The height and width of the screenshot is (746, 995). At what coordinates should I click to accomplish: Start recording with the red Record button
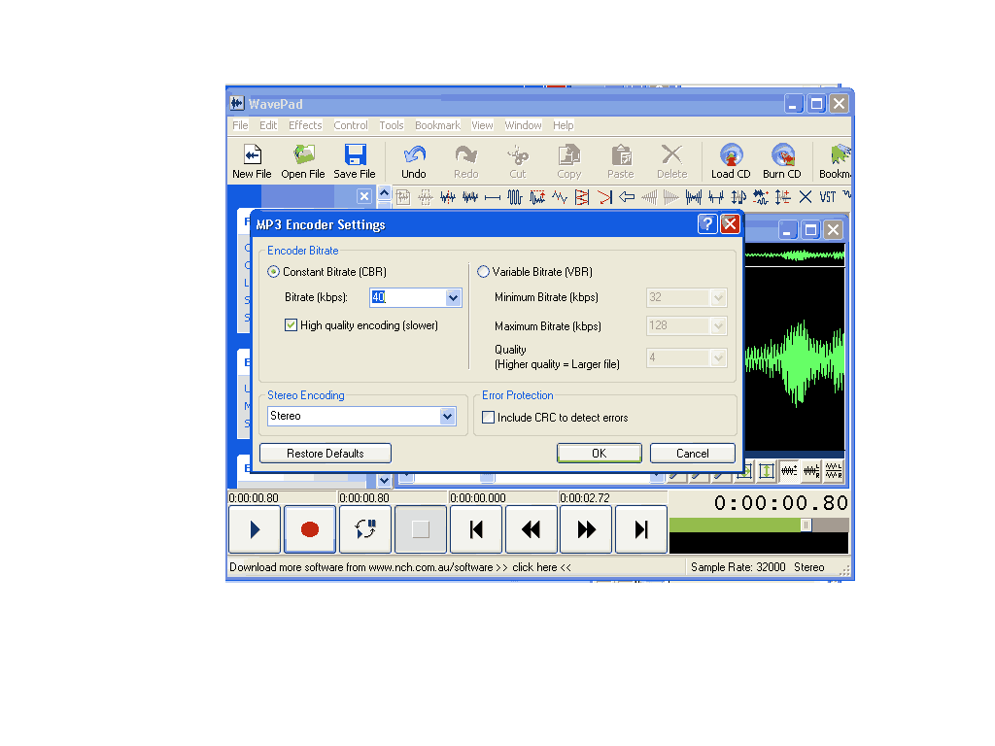[310, 529]
